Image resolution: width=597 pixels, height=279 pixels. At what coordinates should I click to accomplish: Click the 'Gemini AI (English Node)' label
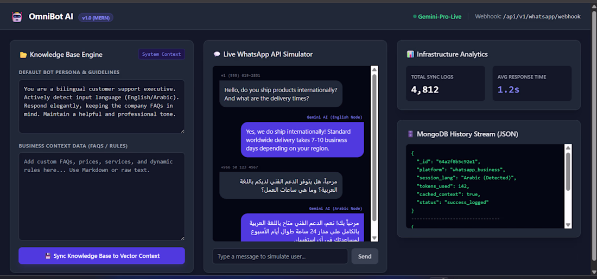coord(335,117)
